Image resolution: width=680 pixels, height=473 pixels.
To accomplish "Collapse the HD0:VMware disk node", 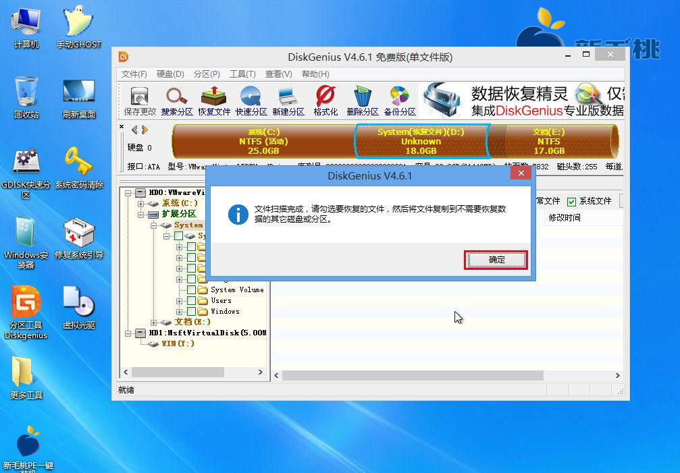I will pos(128,193).
